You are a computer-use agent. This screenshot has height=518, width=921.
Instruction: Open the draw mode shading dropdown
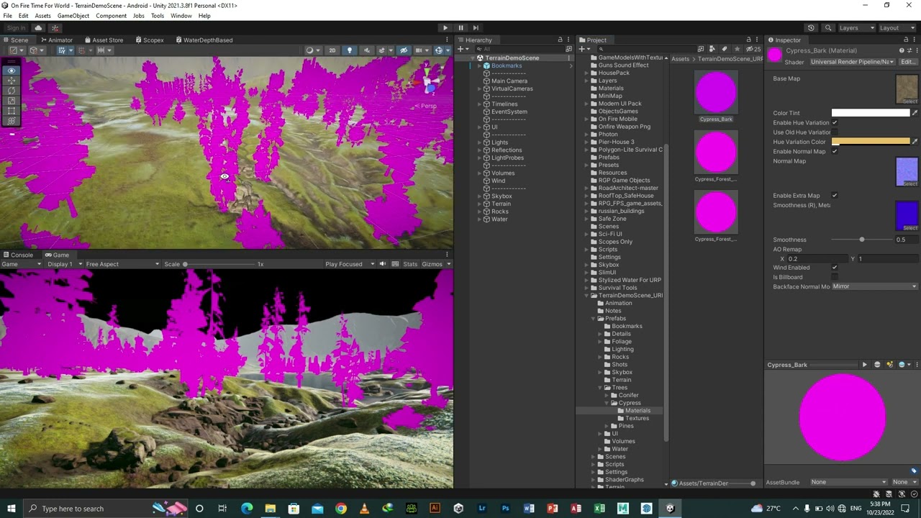pyautogui.click(x=312, y=50)
